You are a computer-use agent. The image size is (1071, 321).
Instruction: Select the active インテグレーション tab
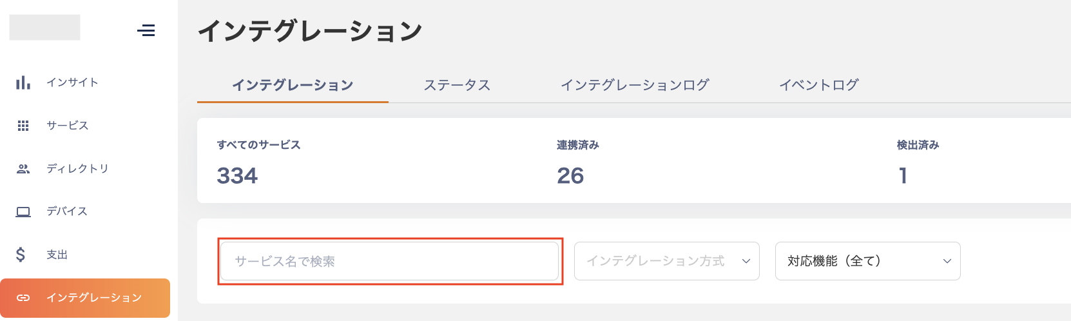click(x=293, y=85)
